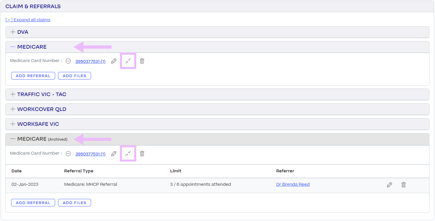Click the minus circle in the archived Medicare section
Screen dimensions: 435x221
pos(68,154)
